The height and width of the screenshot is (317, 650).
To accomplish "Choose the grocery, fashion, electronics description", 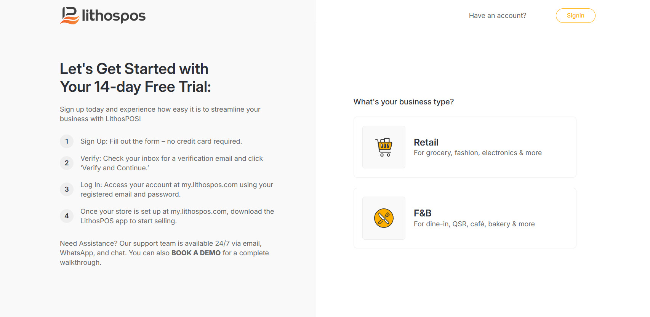I will click(477, 153).
